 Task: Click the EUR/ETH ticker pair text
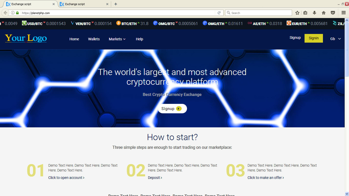(299, 24)
